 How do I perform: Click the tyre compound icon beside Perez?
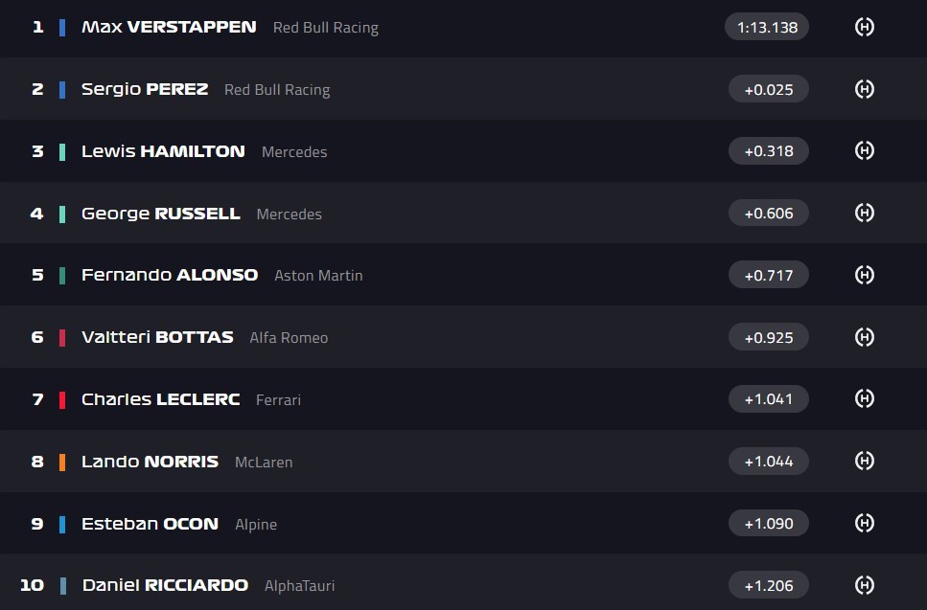[x=864, y=89]
